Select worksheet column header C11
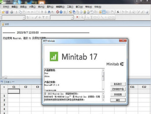Image resolution: width=151 pixels, height=114 pixels. pyautogui.click(x=132, y=87)
